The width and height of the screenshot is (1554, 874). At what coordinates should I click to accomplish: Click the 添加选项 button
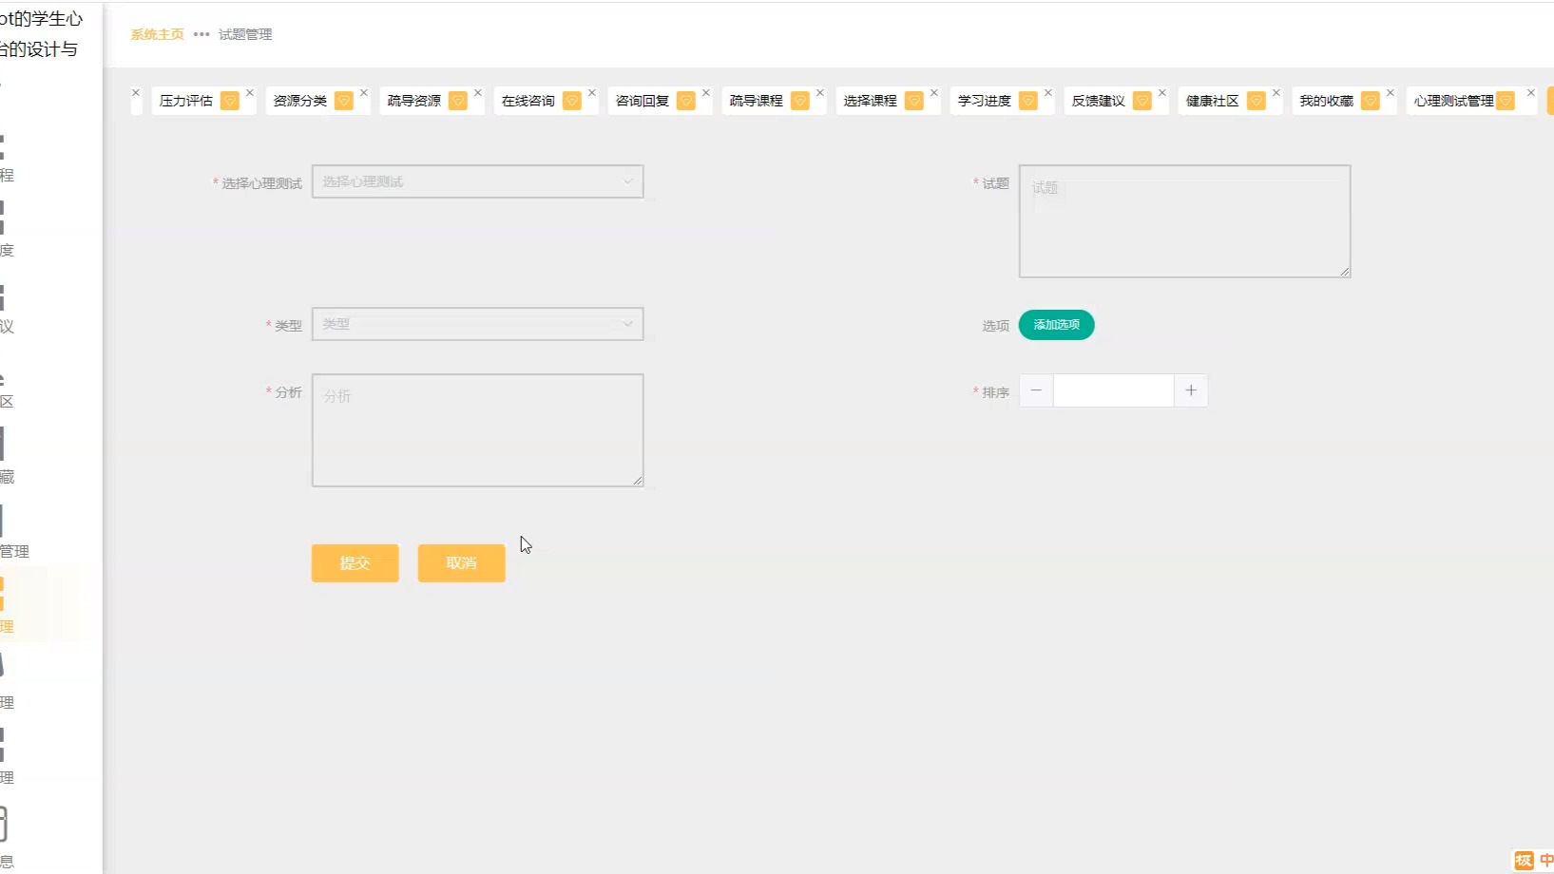click(1057, 325)
